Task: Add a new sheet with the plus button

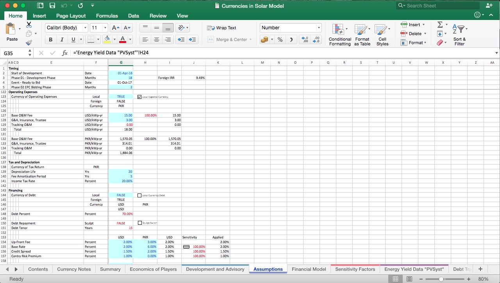Action: click(480, 269)
